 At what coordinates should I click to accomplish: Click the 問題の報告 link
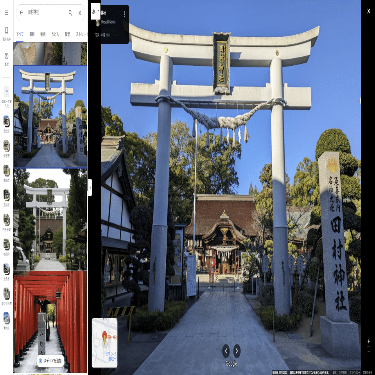pyautogui.click(x=368, y=372)
